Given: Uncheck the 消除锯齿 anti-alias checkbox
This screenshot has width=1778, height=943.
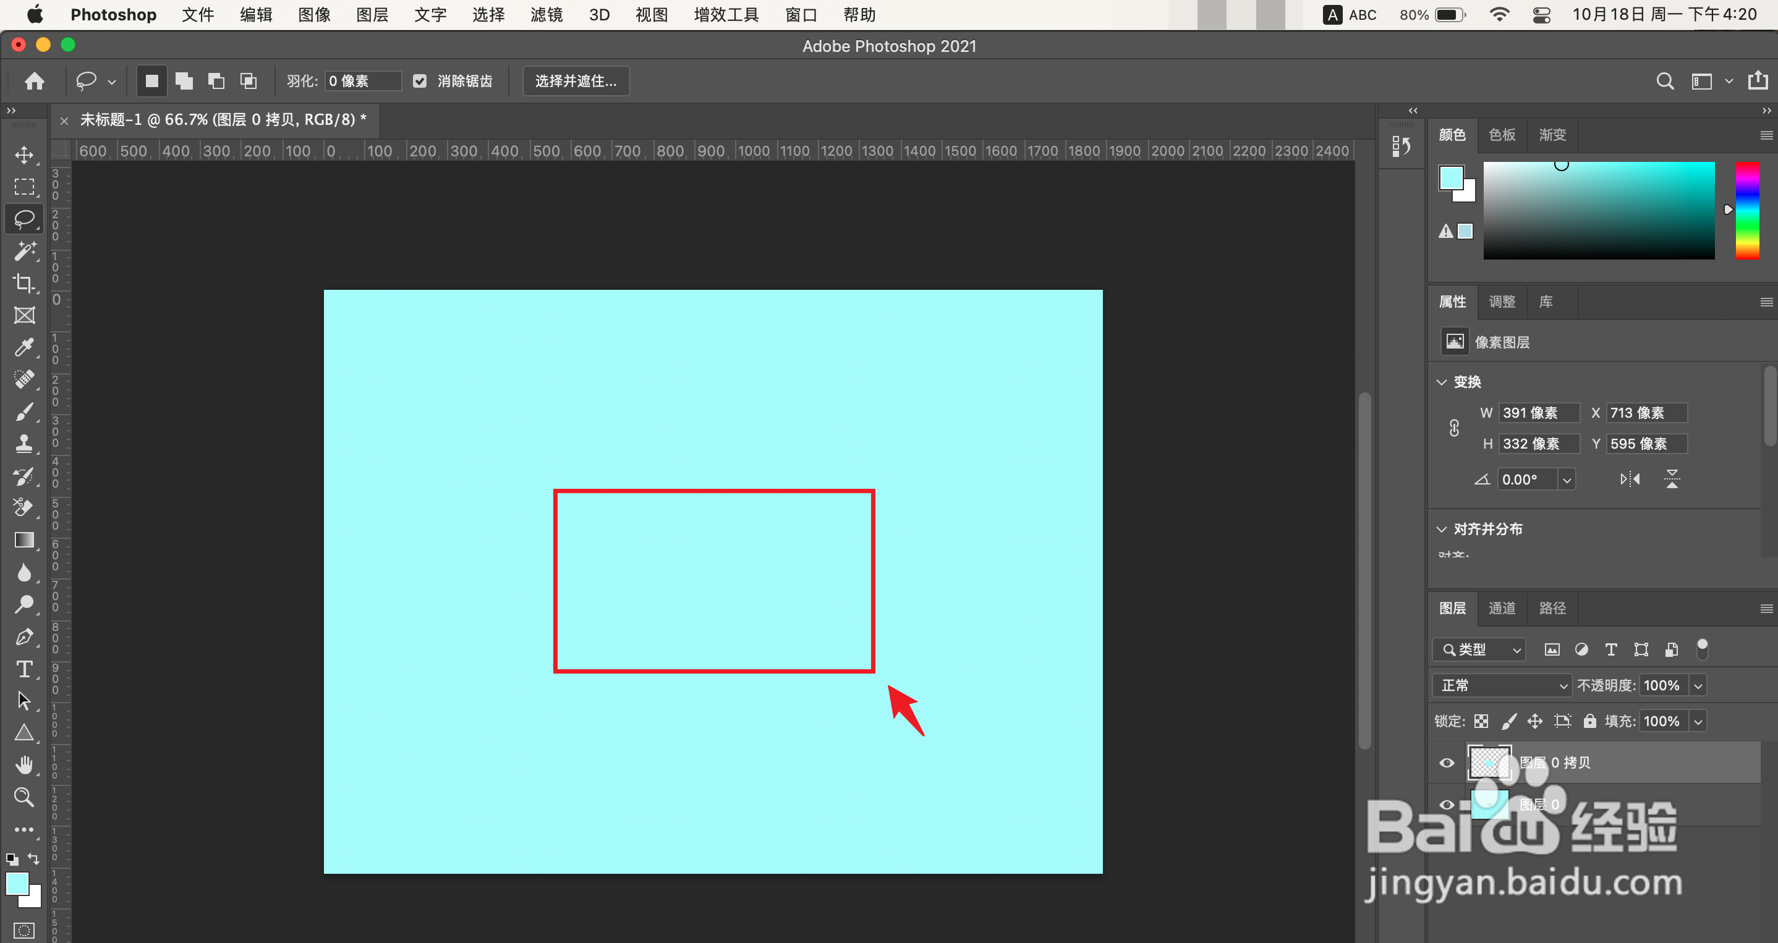Looking at the screenshot, I should coord(420,82).
